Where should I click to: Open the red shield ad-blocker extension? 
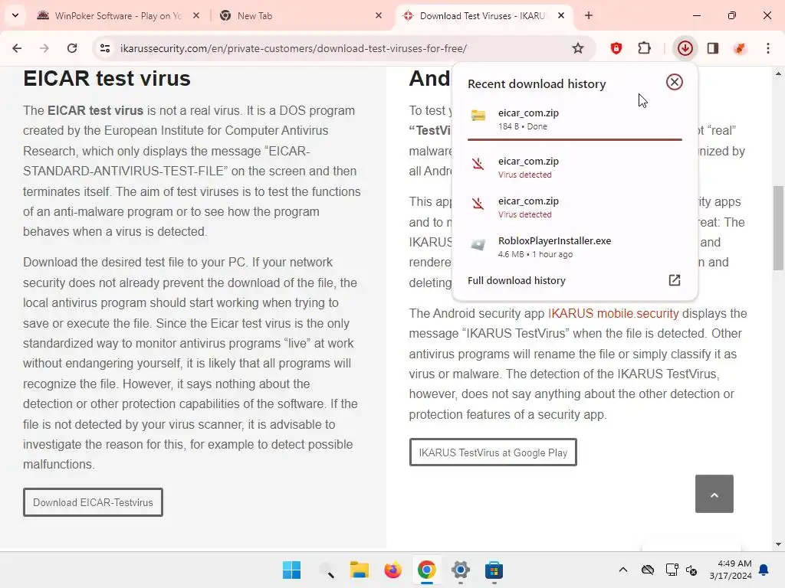point(616,48)
